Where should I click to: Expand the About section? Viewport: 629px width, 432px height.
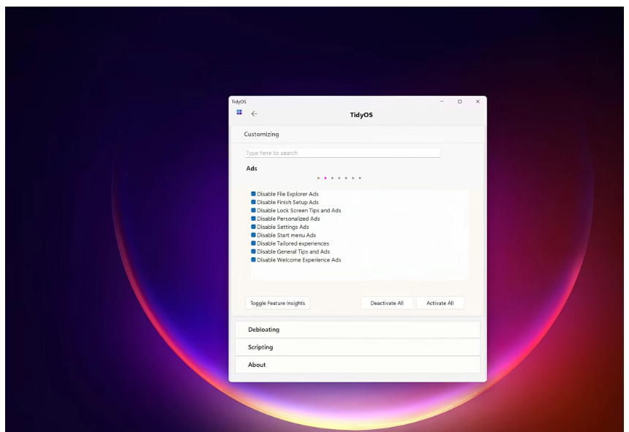[358, 365]
